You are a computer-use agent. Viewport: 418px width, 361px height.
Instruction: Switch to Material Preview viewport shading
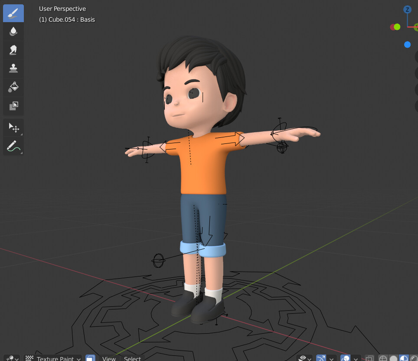(x=404, y=358)
